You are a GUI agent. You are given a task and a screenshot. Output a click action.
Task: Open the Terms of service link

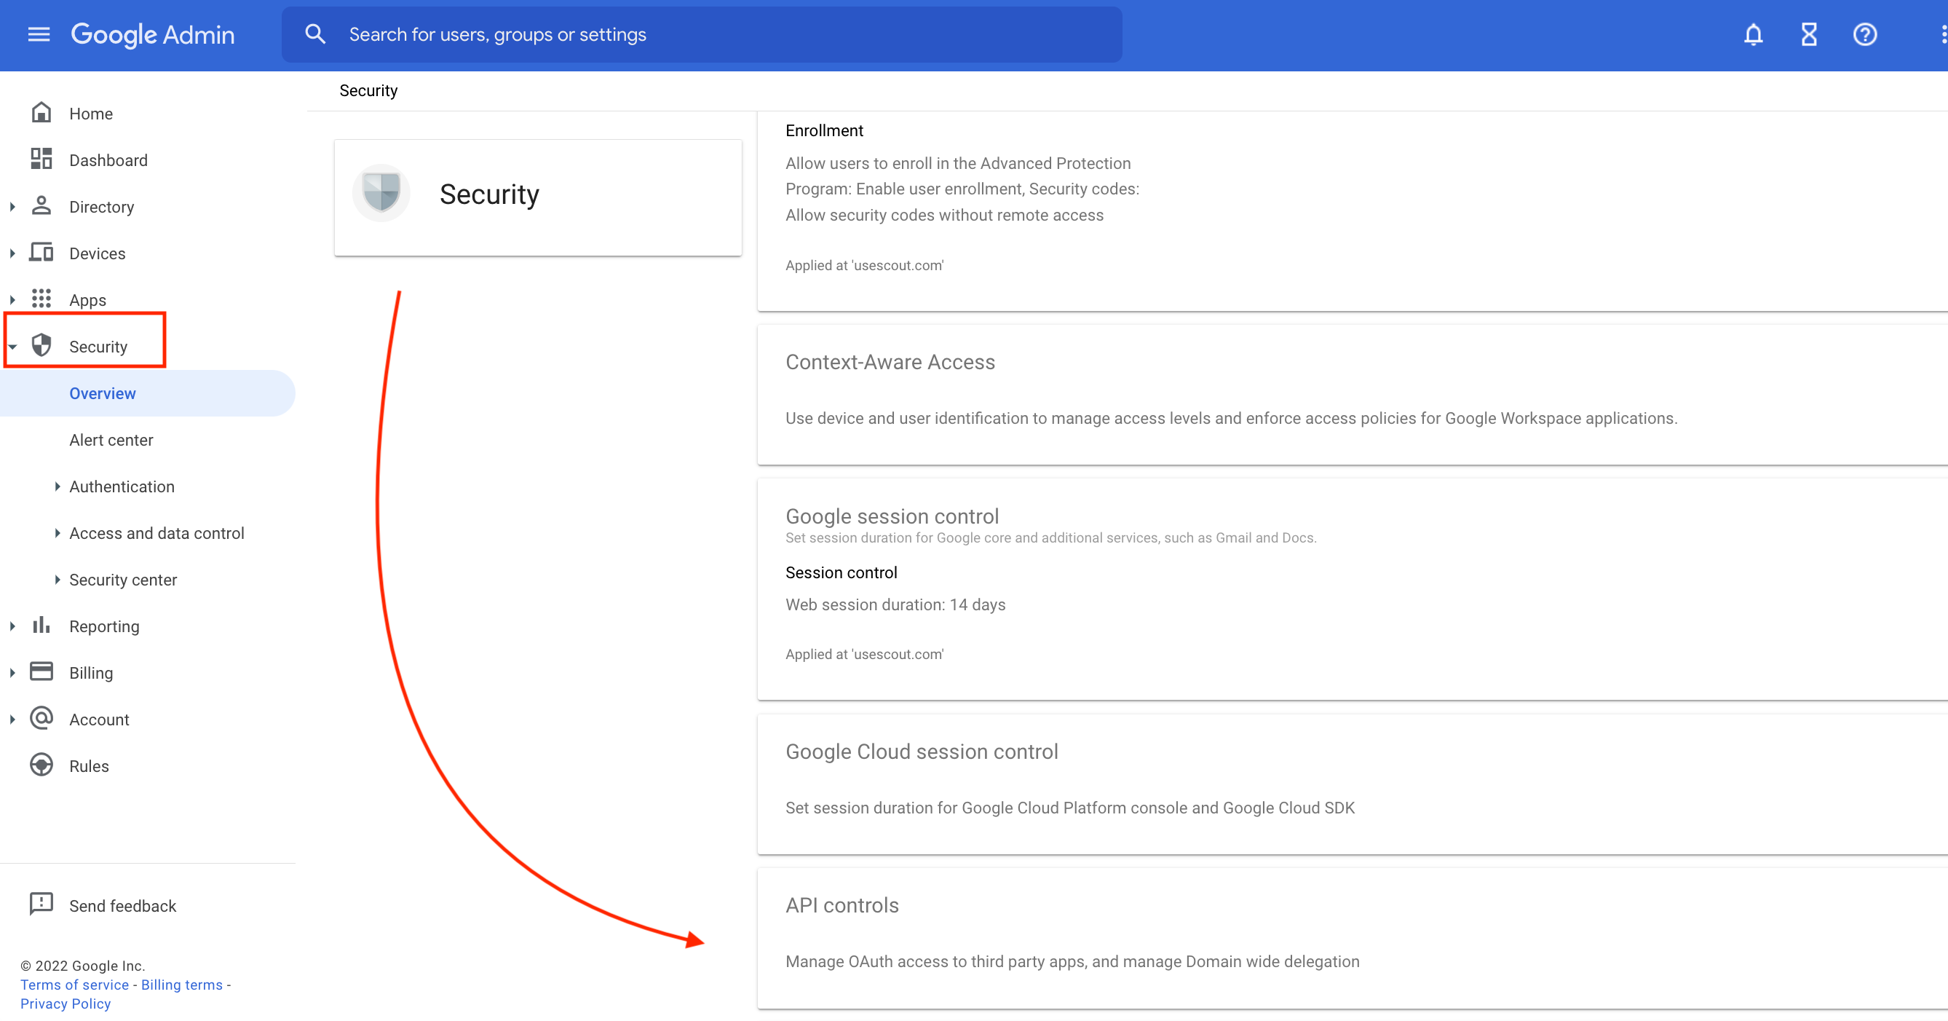[x=74, y=984]
